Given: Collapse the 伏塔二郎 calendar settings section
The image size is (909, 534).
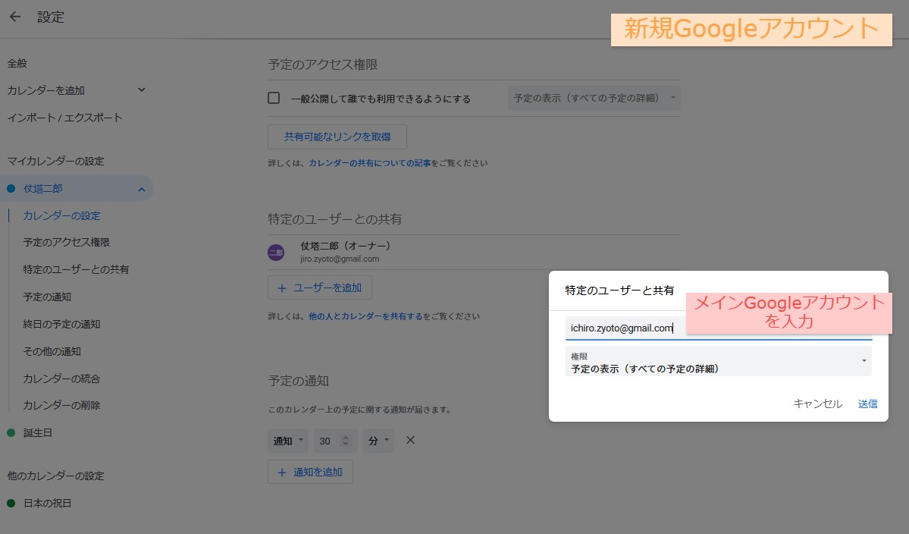Looking at the screenshot, I should pos(141,189).
